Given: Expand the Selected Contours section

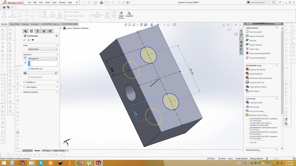Looking at the screenshot, I should tap(57, 92).
